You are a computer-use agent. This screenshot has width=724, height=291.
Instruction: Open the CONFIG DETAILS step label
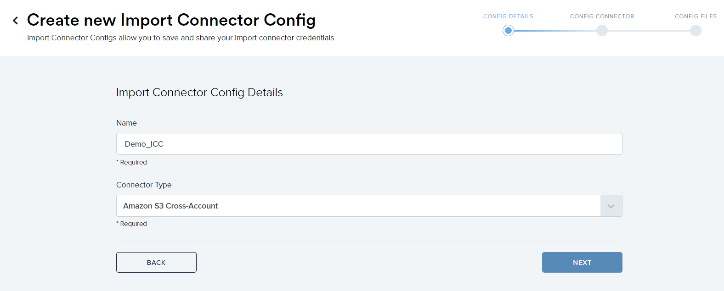coord(508,16)
